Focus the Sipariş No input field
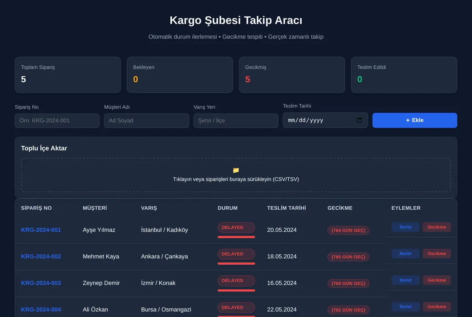472x317 pixels. tap(57, 121)
